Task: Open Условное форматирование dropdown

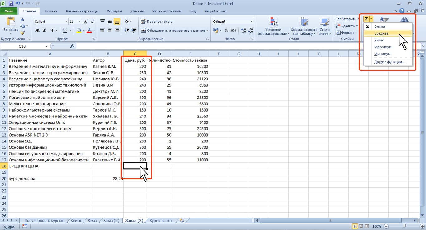Action: point(273,26)
